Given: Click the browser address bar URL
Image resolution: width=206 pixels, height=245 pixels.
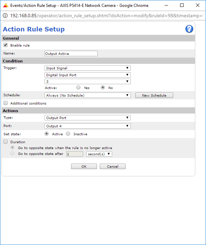Looking at the screenshot, I should [106, 16].
